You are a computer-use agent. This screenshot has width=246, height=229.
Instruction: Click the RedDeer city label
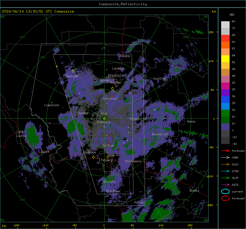[x=116, y=83]
